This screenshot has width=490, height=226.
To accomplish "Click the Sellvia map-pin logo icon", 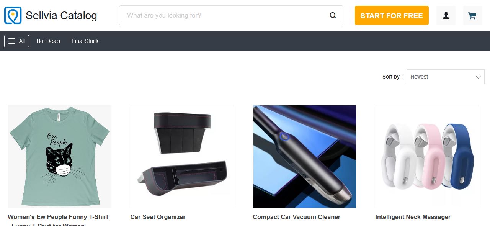I will pyautogui.click(x=13, y=15).
